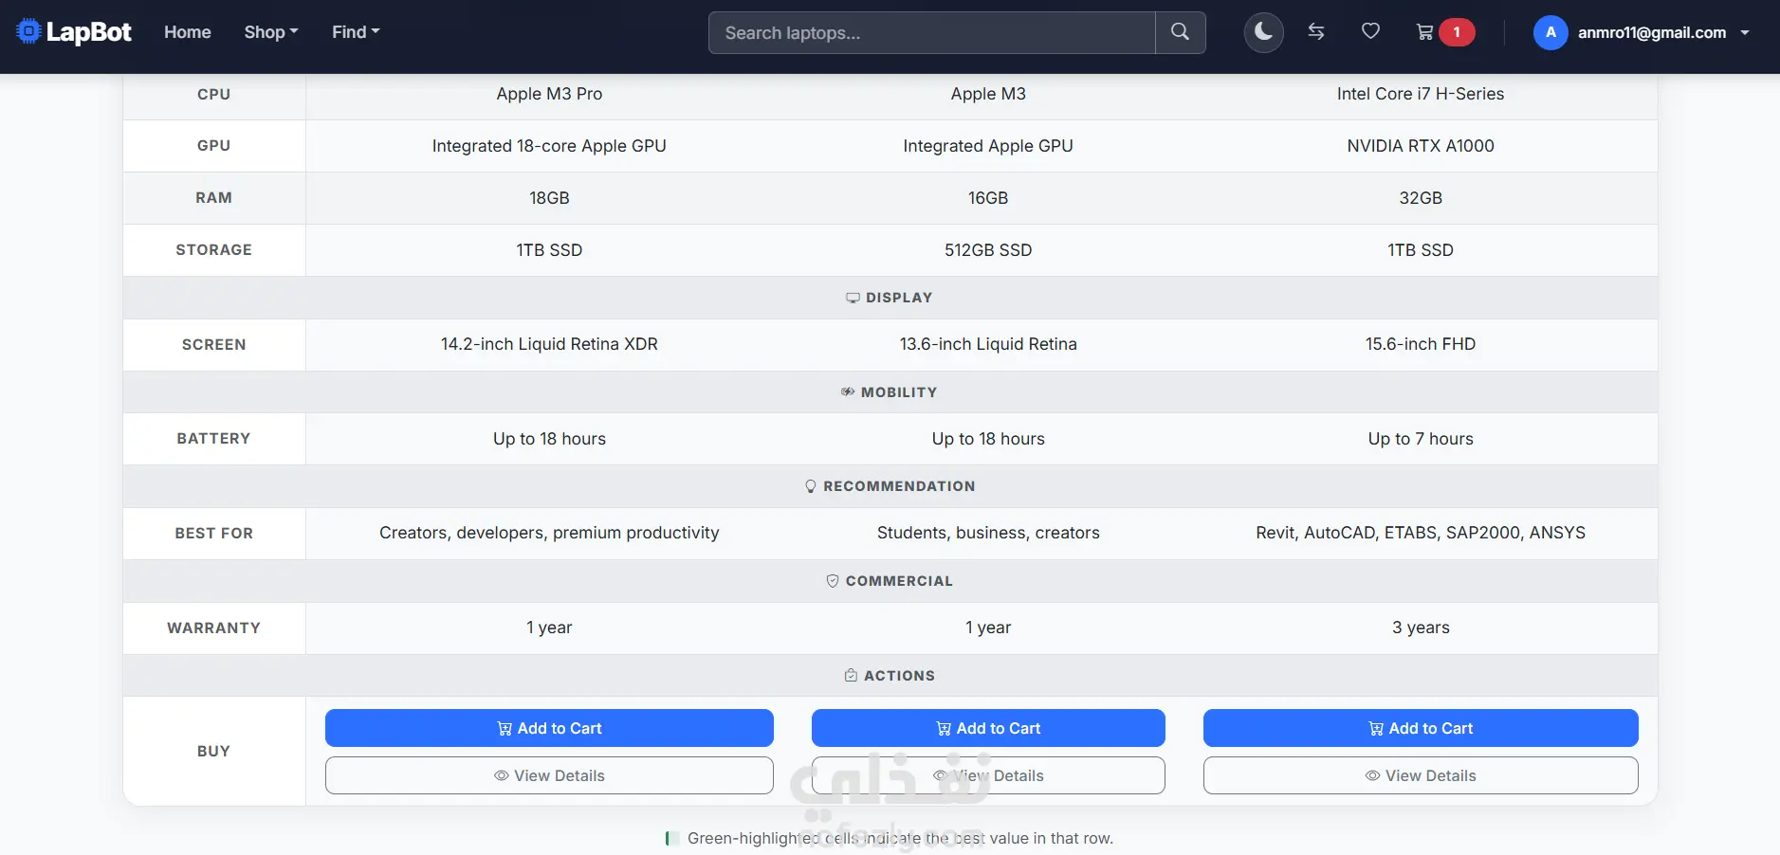1780x855 pixels.
Task: Select the 'Students, business, creators' cell
Action: 988,533
